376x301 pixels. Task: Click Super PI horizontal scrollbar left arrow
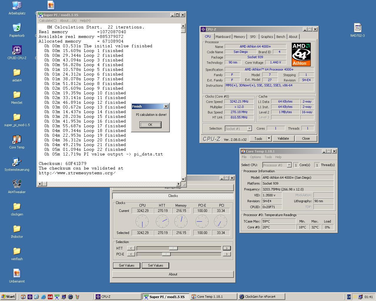(x=40, y=184)
